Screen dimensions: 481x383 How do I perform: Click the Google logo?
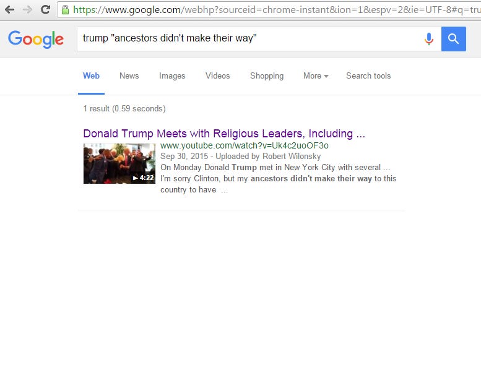click(36, 39)
